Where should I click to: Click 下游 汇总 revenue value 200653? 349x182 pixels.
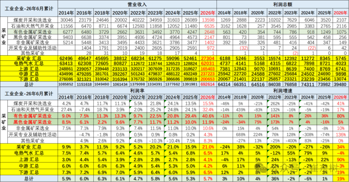point(208,79)
